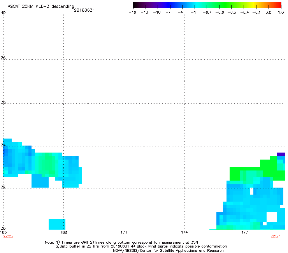Click the color bar label -1
This screenshot has width=288, height=253.
193,12
